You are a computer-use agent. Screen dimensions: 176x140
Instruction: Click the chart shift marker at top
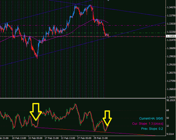point(108,1)
